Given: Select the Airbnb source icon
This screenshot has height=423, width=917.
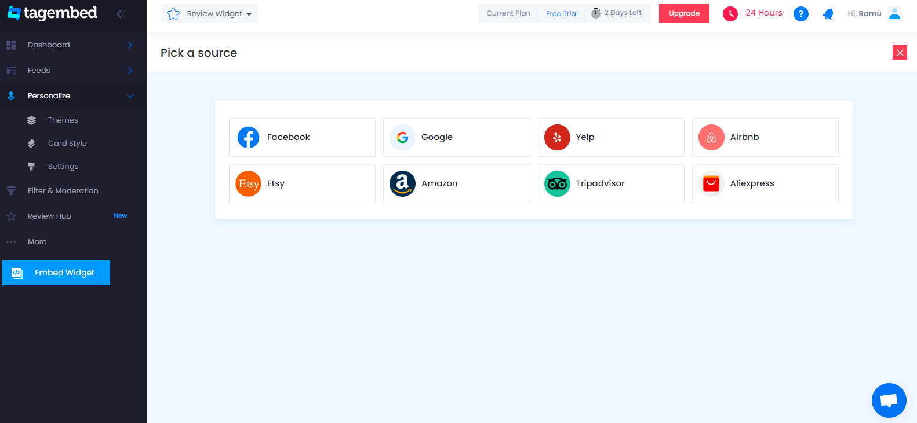Looking at the screenshot, I should [x=711, y=137].
